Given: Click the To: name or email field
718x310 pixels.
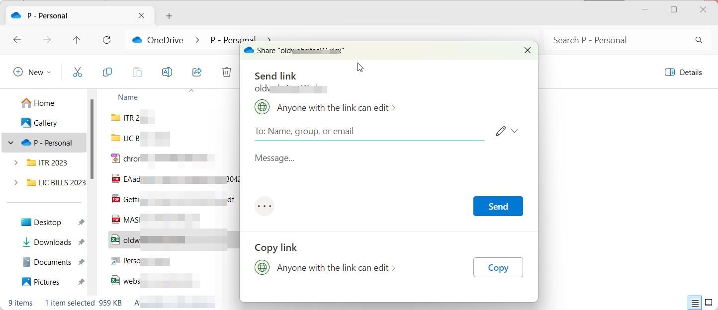Looking at the screenshot, I should point(369,131).
